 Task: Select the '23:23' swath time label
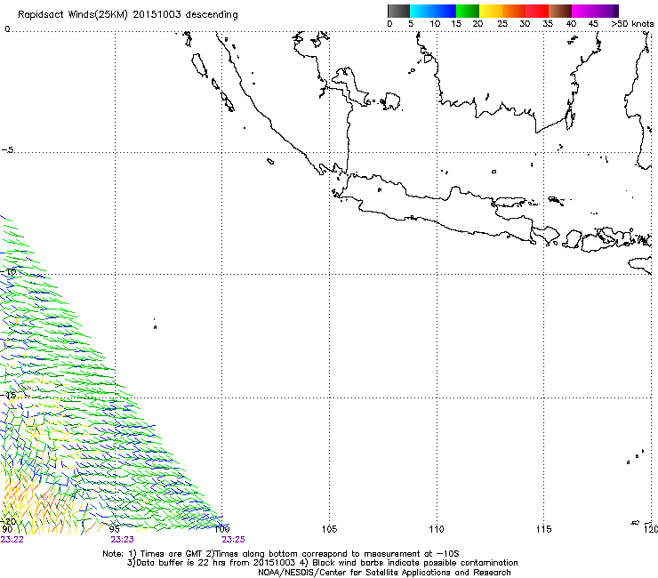[x=122, y=540]
